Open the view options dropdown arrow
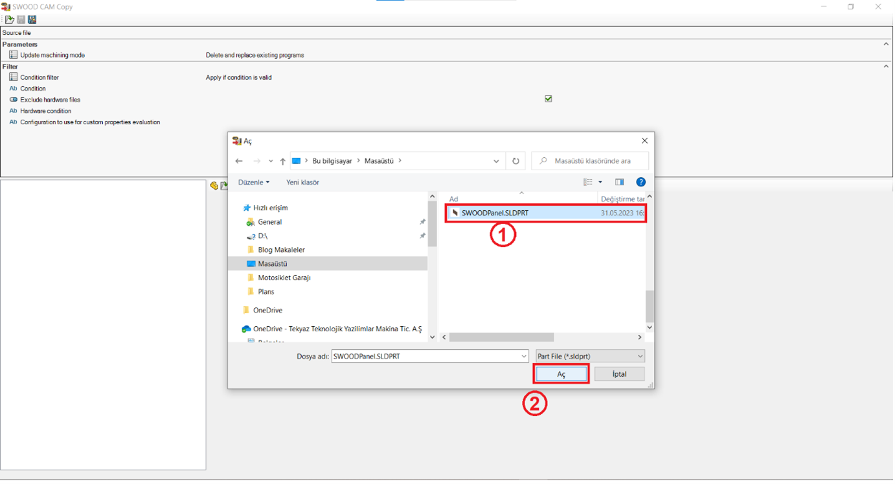 pos(600,182)
